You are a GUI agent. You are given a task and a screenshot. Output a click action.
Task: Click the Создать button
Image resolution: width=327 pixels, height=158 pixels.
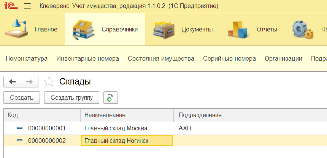click(22, 97)
